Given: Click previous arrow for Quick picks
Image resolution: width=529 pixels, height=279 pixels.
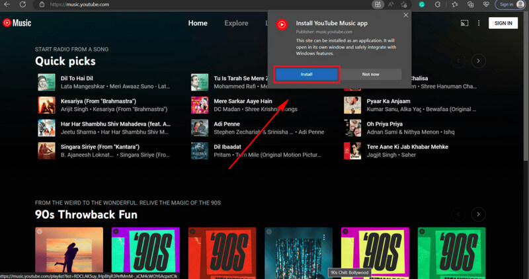Looking at the screenshot, I should pyautogui.click(x=458, y=61).
